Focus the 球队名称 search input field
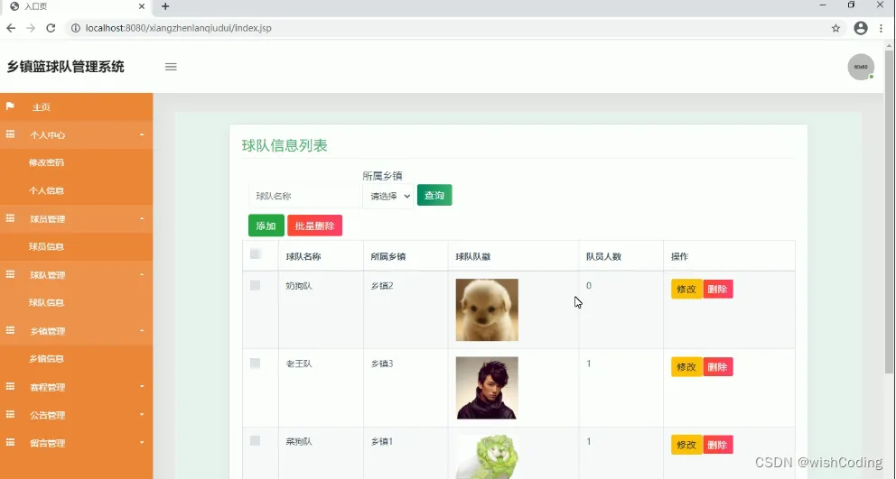Screen dimensions: 896x479 point(304,196)
